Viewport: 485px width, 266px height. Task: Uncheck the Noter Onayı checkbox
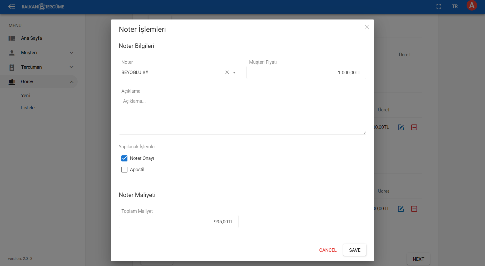point(124,158)
